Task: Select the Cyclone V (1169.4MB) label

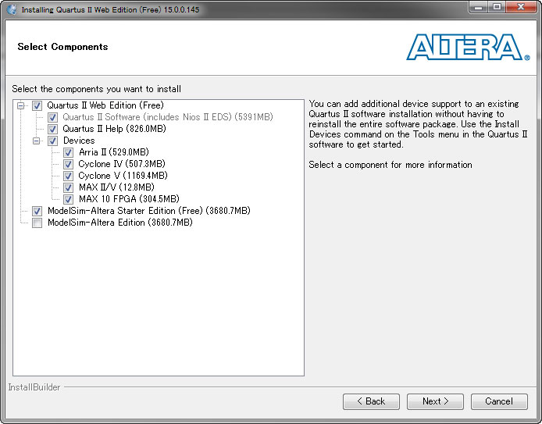Action: [x=123, y=176]
